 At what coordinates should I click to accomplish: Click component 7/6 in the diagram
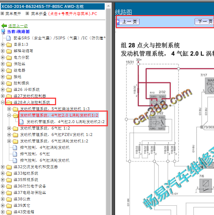click(x=205, y=186)
